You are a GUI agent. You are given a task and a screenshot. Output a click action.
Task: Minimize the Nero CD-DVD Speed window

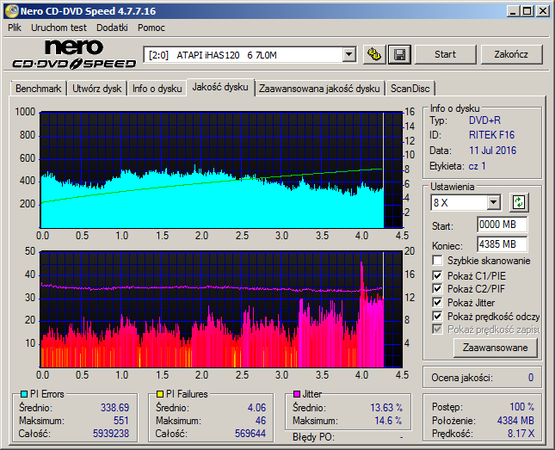click(x=512, y=11)
